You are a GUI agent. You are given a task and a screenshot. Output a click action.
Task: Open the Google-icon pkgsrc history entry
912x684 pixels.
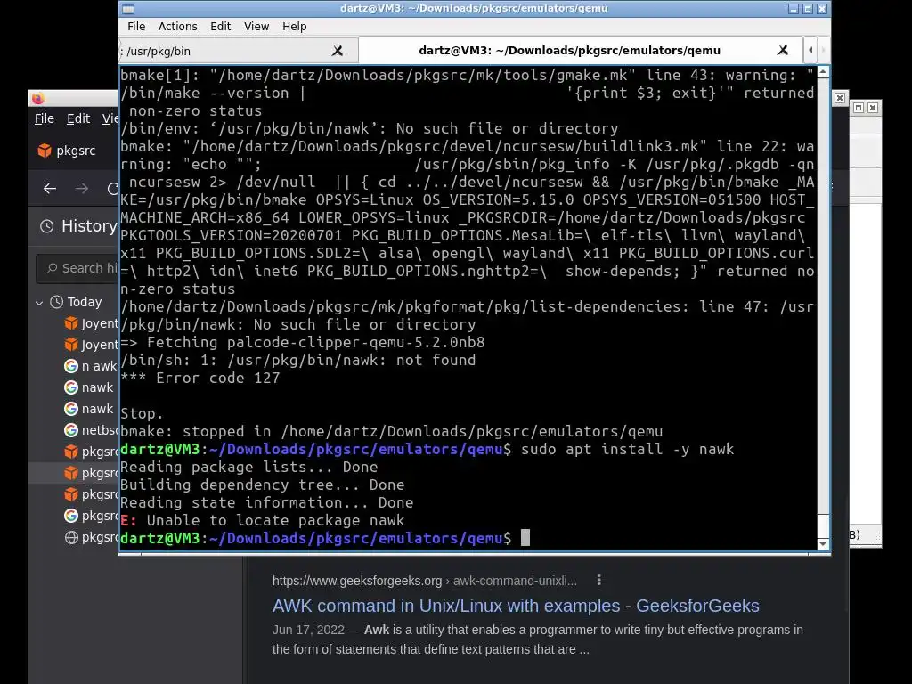91,516
